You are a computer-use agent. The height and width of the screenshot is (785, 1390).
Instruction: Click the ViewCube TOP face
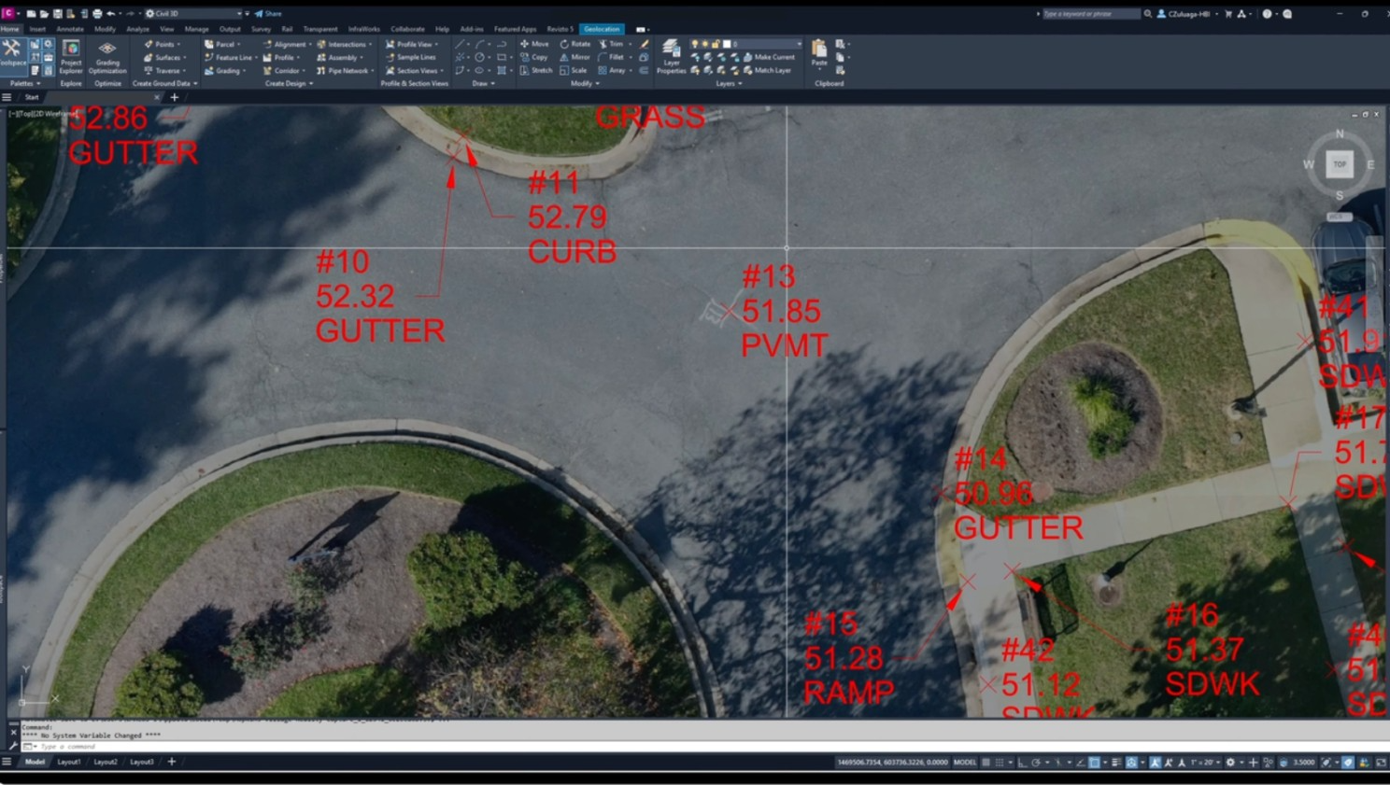pos(1340,164)
